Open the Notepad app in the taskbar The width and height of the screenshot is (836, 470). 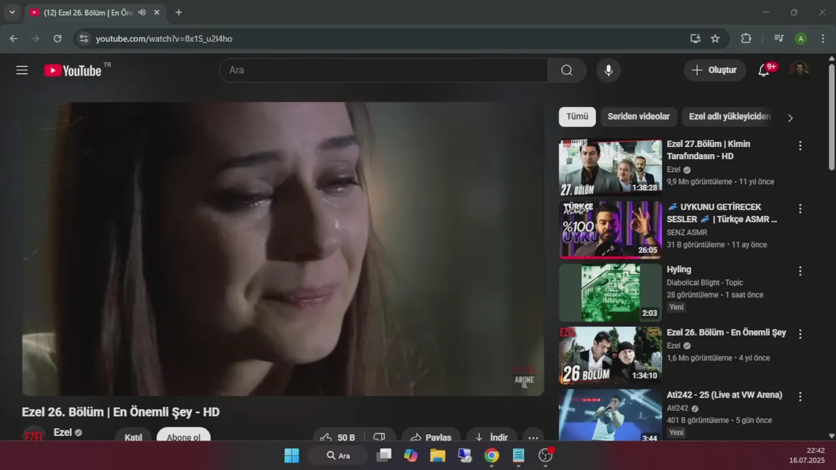coord(519,456)
